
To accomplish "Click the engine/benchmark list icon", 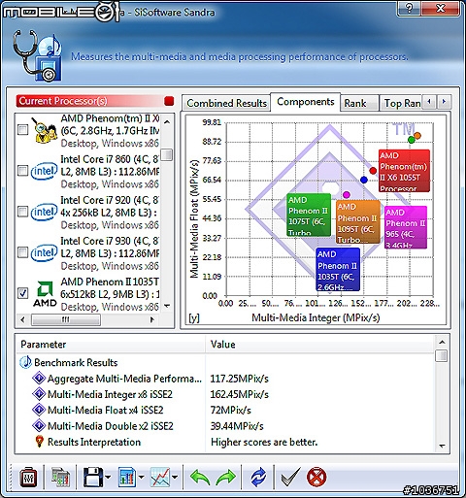I will (60, 477).
